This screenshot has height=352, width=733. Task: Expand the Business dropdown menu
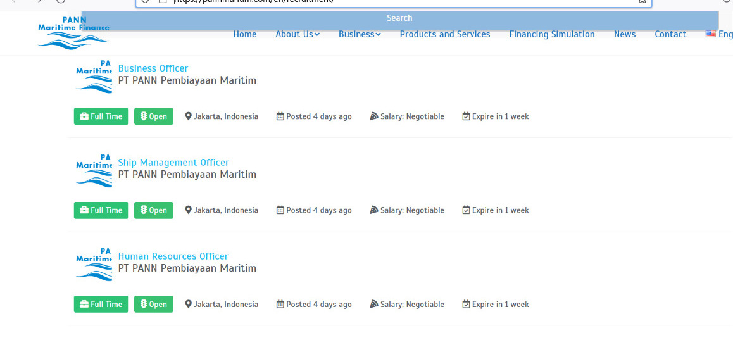(360, 34)
